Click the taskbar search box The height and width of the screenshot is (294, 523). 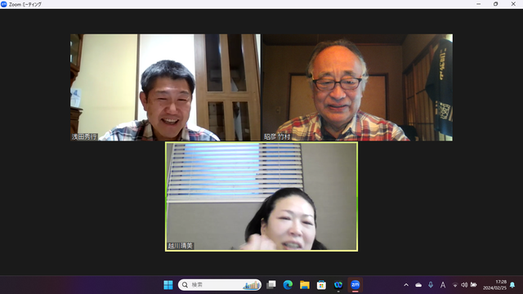pyautogui.click(x=220, y=285)
